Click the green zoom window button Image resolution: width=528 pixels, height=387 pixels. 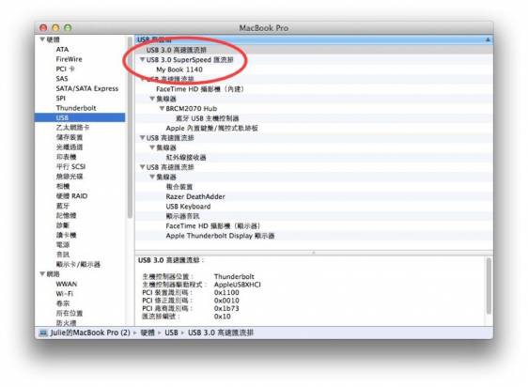[68, 27]
